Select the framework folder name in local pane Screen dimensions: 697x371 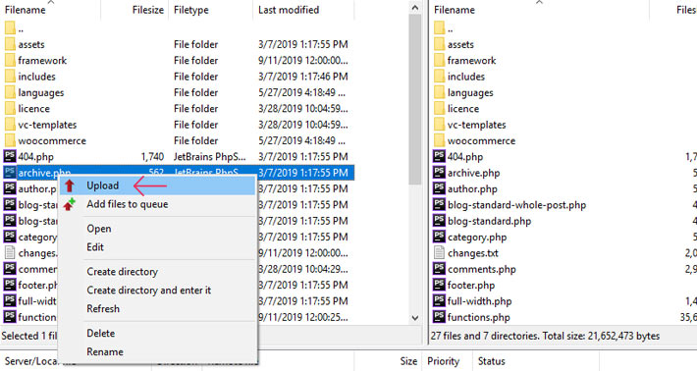coord(42,61)
